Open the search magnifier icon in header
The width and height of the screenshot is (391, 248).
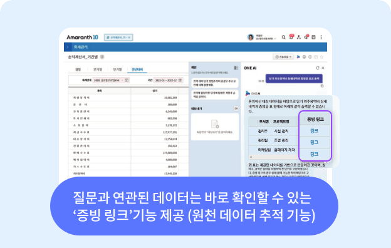pyautogui.click(x=283, y=37)
